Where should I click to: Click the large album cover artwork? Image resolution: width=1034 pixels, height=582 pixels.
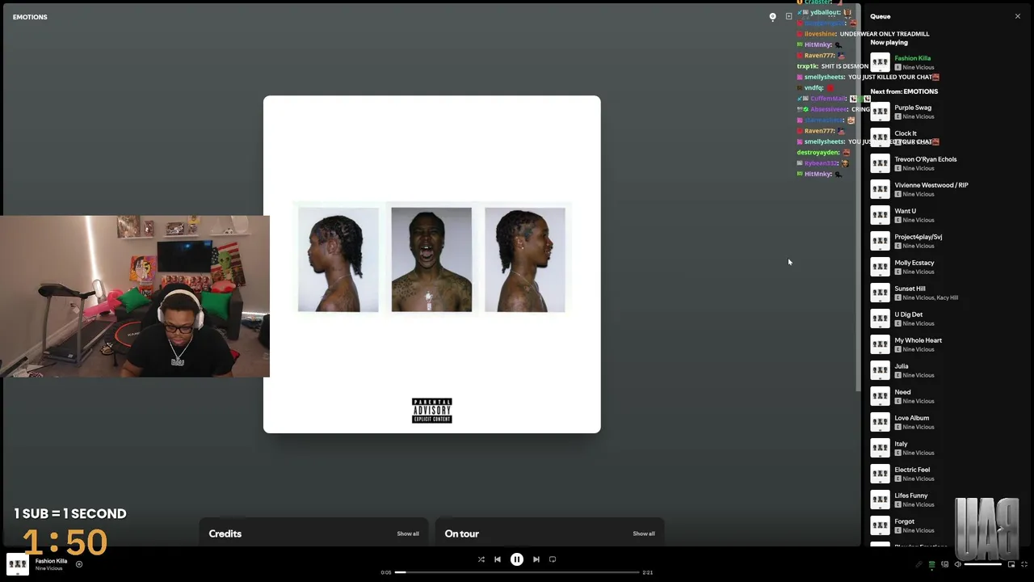(432, 264)
